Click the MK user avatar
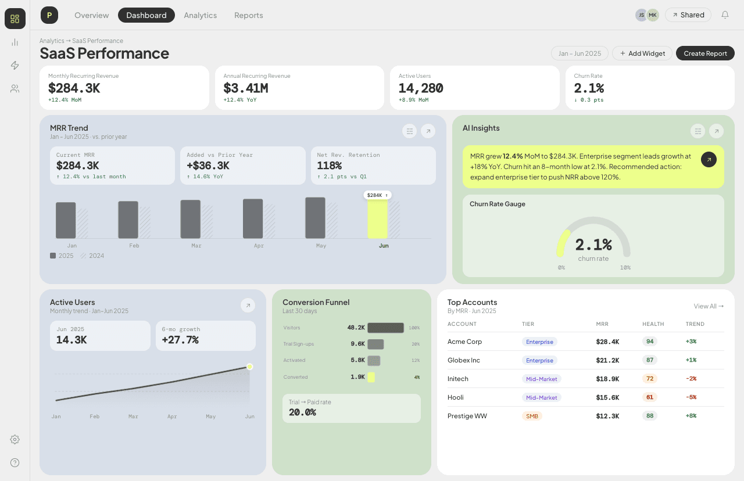Viewport: 744px width, 481px height. (653, 15)
